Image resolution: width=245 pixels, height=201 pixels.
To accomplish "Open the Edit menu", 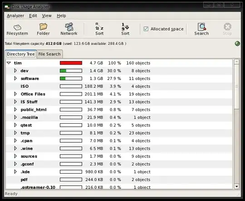I will coord(33,15).
